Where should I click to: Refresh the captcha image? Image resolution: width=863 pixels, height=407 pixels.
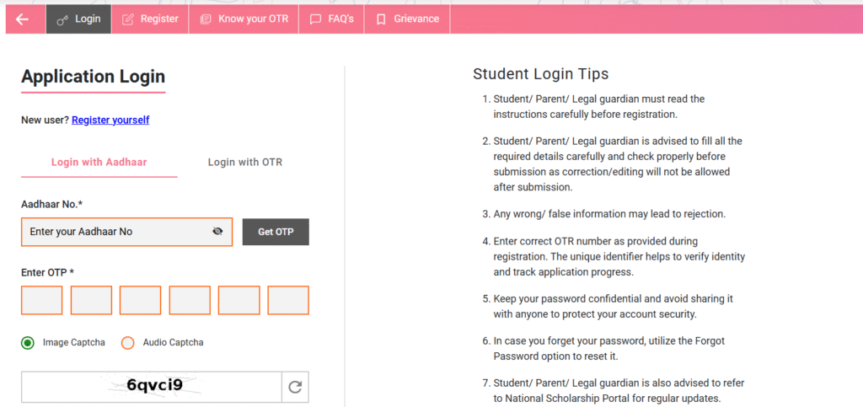click(295, 387)
